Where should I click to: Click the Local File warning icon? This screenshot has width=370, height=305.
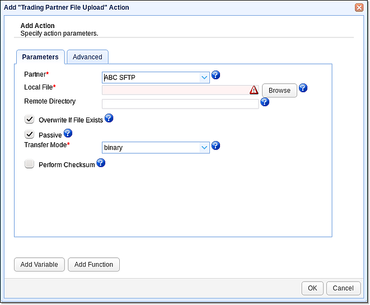pos(254,90)
